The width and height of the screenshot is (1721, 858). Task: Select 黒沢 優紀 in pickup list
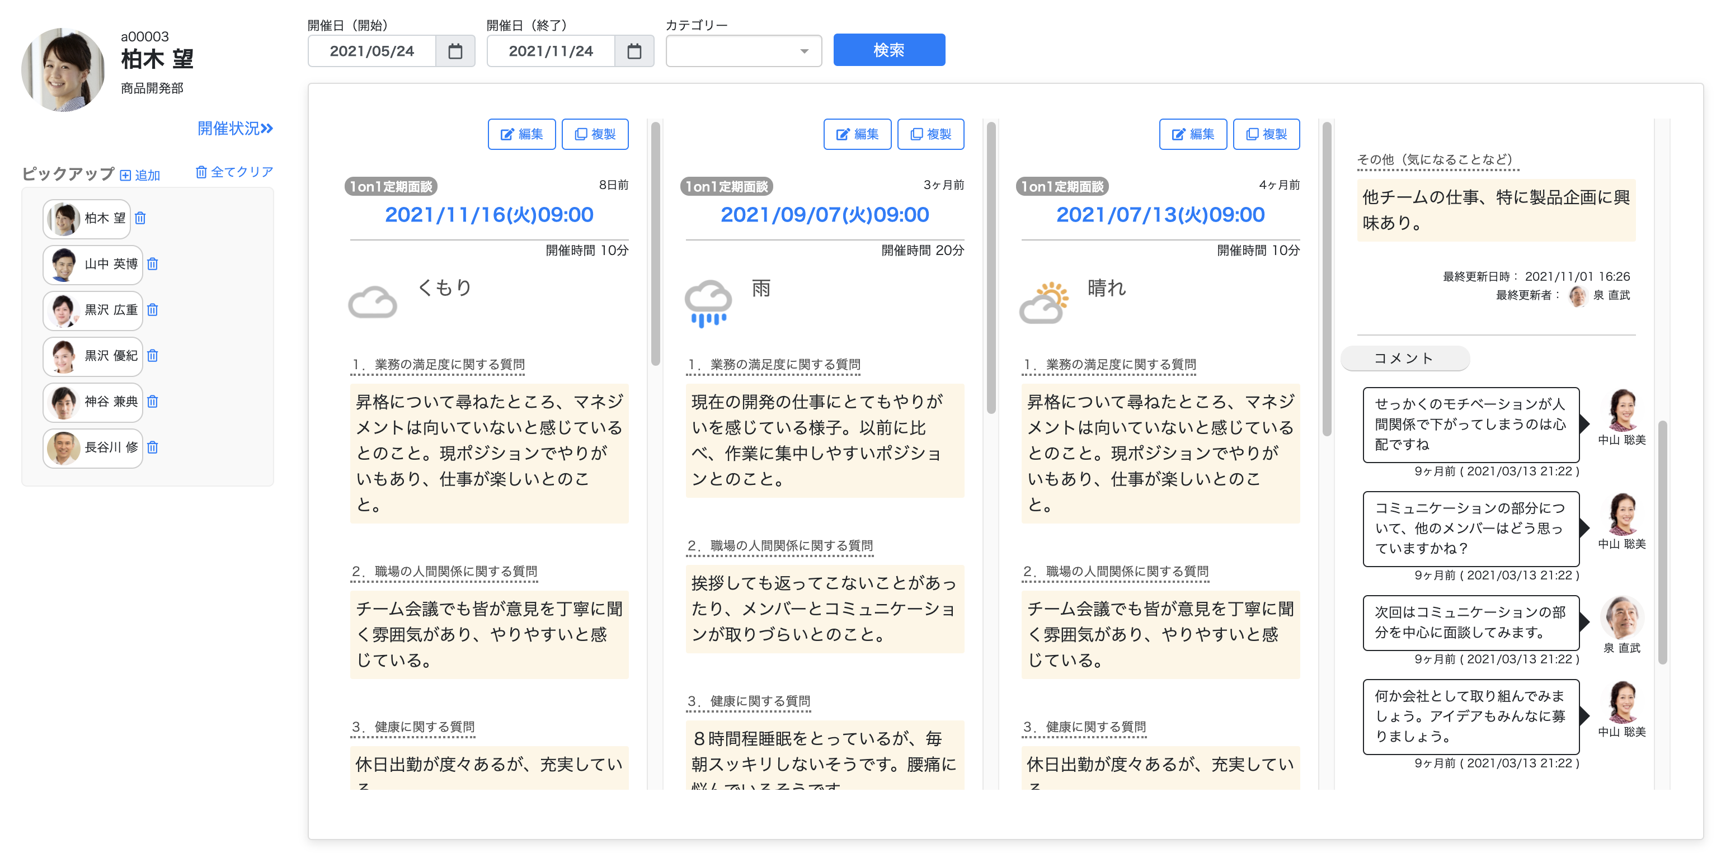[x=93, y=356]
